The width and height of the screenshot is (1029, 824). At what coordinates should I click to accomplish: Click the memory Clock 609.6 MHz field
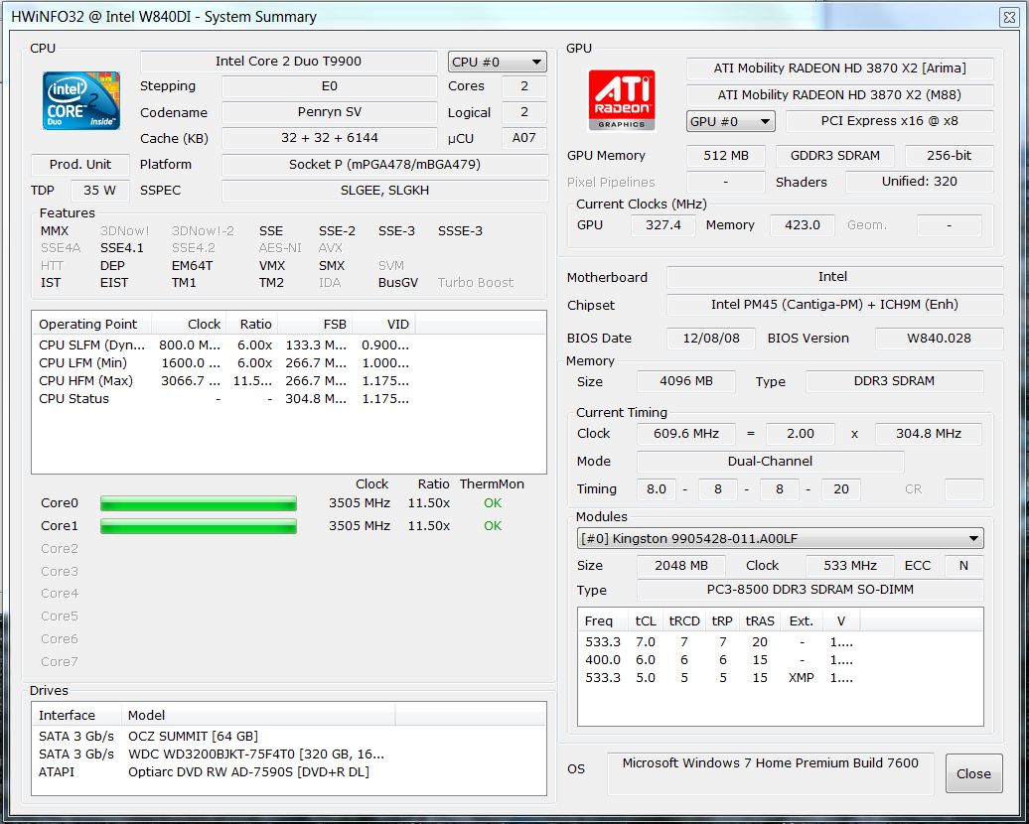(686, 434)
